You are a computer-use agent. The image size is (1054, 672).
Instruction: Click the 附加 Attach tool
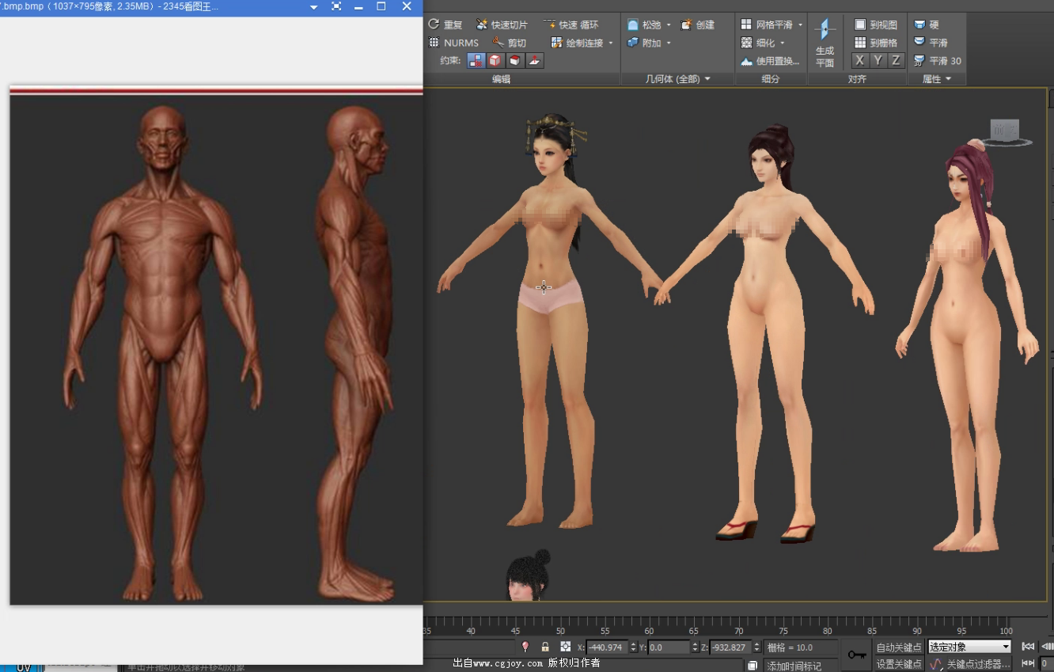point(644,43)
